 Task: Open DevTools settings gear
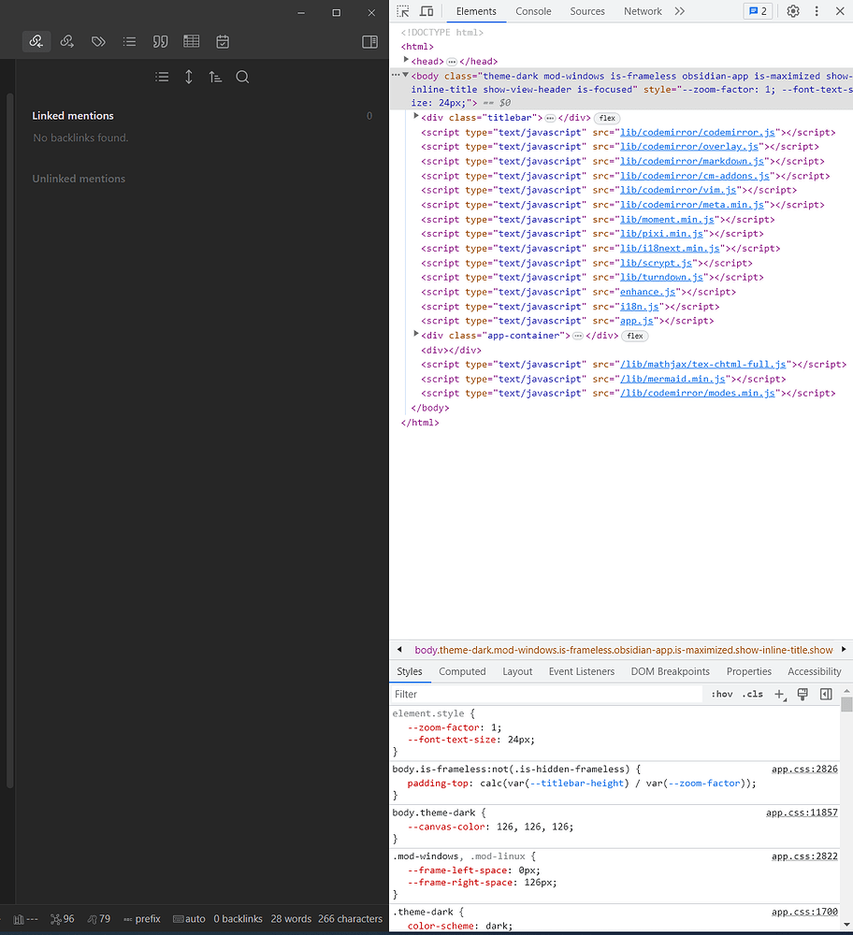pos(793,11)
